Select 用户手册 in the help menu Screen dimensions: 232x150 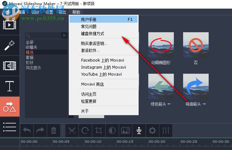tap(104, 19)
